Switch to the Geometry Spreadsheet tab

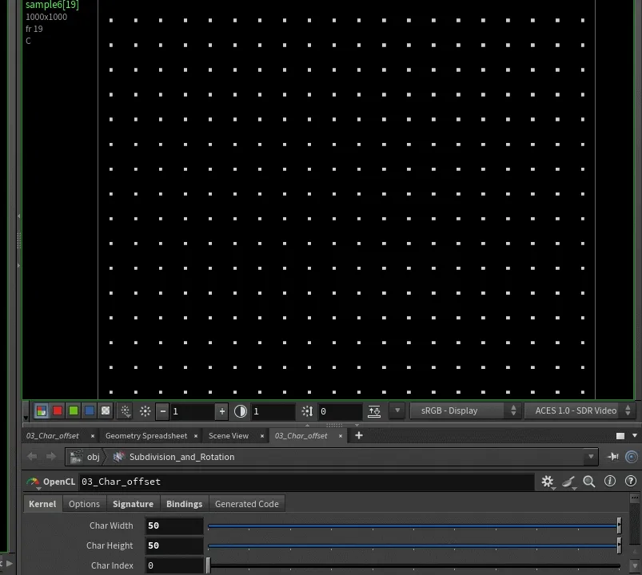click(146, 436)
